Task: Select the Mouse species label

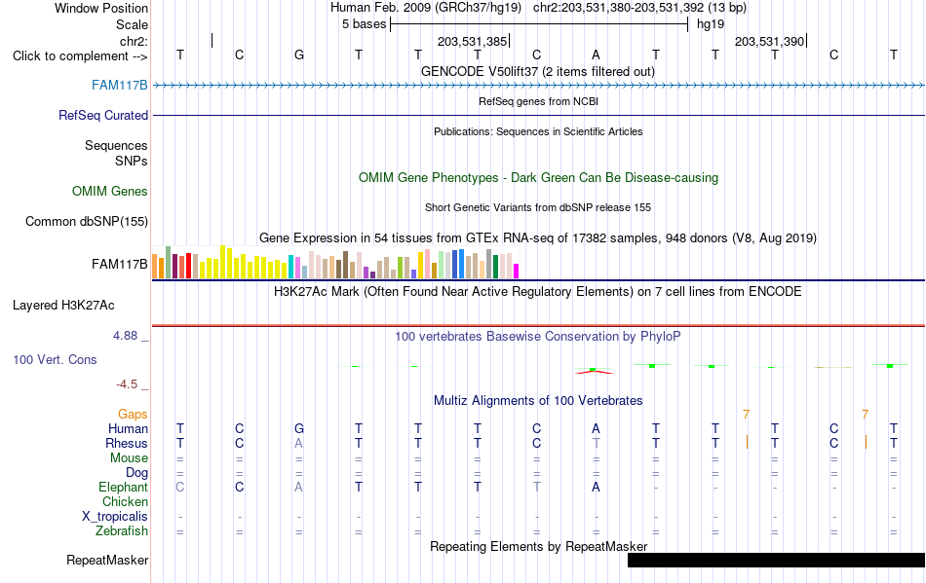Action: pyautogui.click(x=129, y=458)
